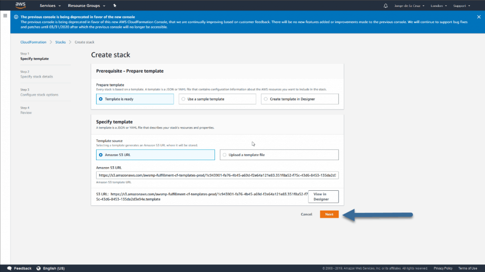Select Step 3 Configure stack options
Image resolution: width=485 pixels, height=272 pixels.
[x=39, y=92]
